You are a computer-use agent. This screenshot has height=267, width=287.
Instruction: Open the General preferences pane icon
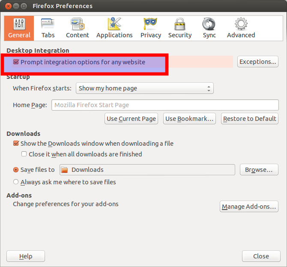pyautogui.click(x=19, y=24)
